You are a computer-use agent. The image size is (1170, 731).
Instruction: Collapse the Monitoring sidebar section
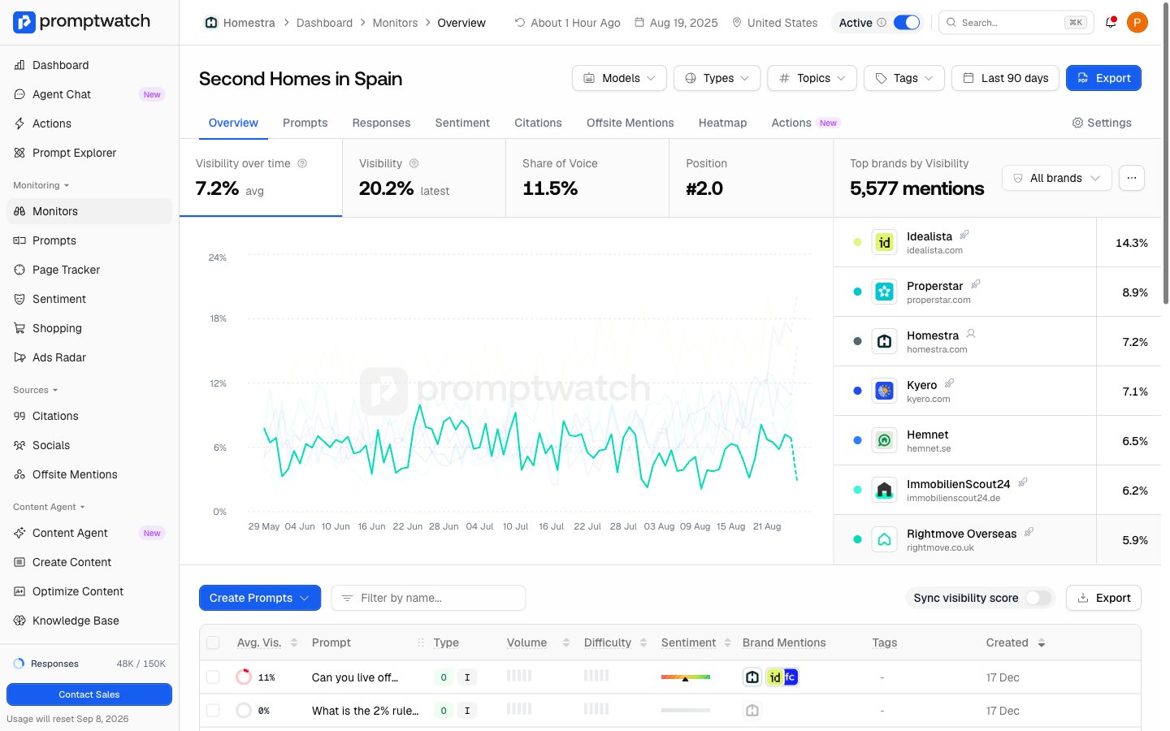tap(41, 185)
